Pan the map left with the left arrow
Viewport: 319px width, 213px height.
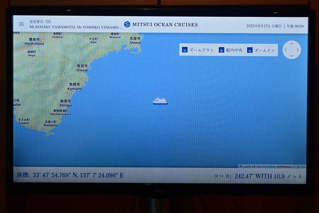[286, 50]
